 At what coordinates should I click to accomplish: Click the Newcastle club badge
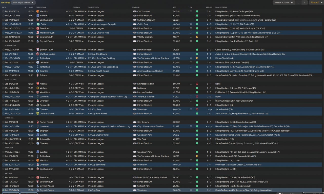pyautogui.click(x=37, y=105)
